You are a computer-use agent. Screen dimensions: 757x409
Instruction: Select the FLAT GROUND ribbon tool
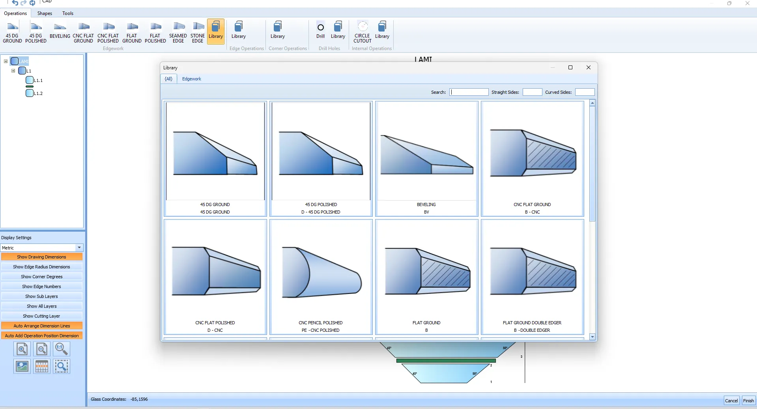[x=132, y=32]
